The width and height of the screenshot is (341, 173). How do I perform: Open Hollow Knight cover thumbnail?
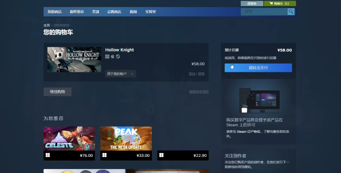point(74,60)
